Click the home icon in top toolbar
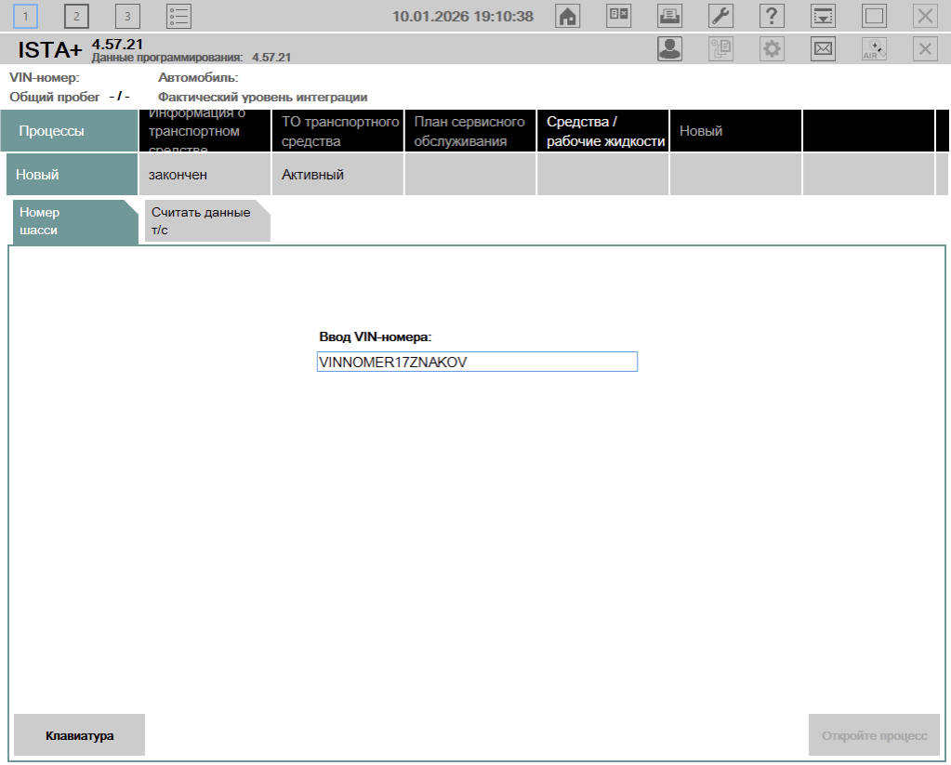 (x=568, y=16)
